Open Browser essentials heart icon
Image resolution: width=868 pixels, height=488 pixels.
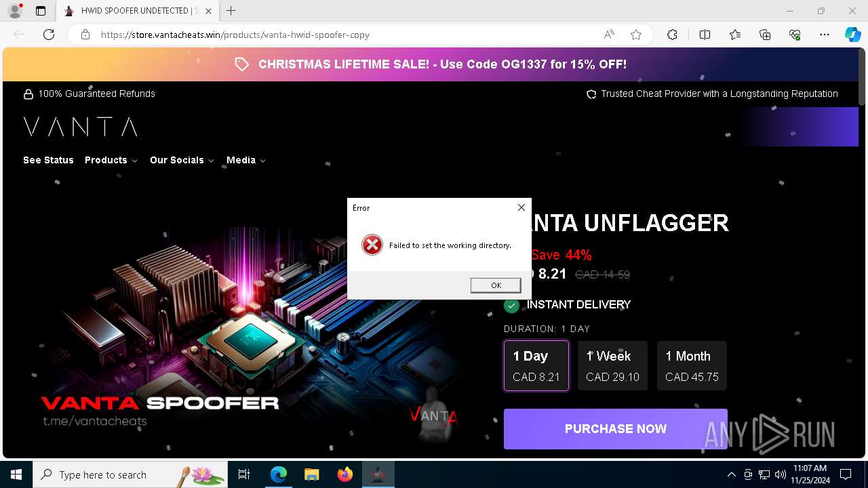coord(795,35)
